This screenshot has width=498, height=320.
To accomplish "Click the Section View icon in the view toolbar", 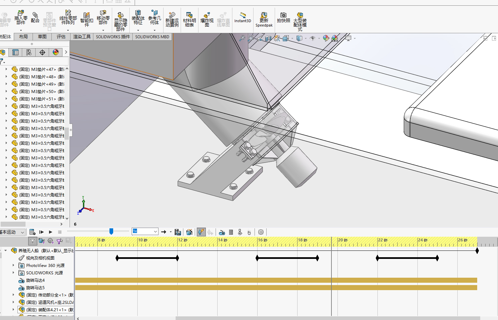I will pos(268,39).
